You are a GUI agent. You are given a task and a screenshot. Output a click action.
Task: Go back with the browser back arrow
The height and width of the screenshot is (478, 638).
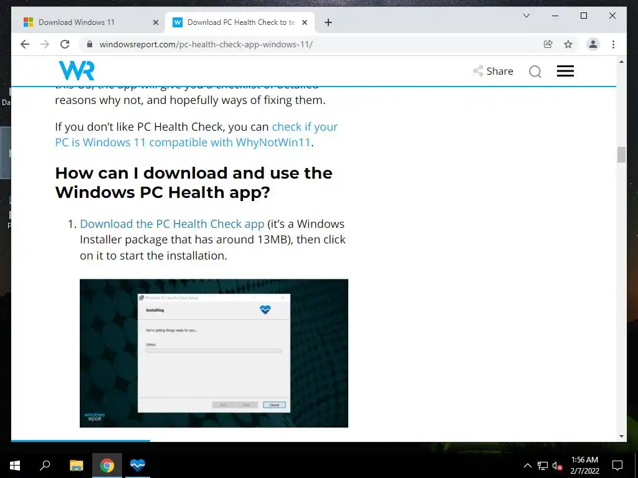(25, 44)
